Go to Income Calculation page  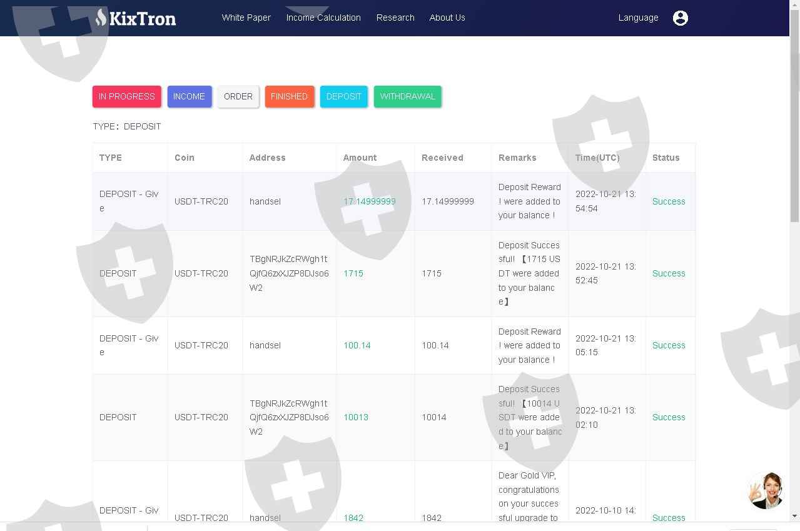(x=323, y=18)
